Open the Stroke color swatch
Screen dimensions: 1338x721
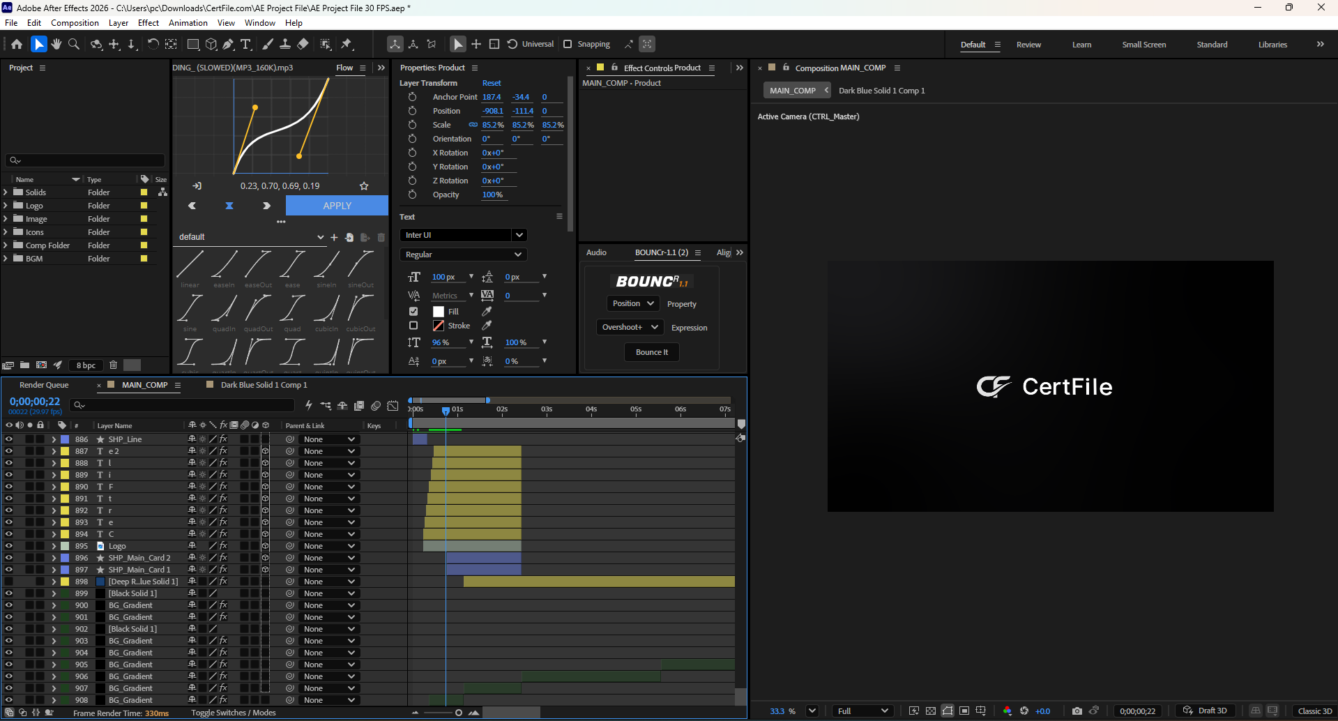coord(439,326)
